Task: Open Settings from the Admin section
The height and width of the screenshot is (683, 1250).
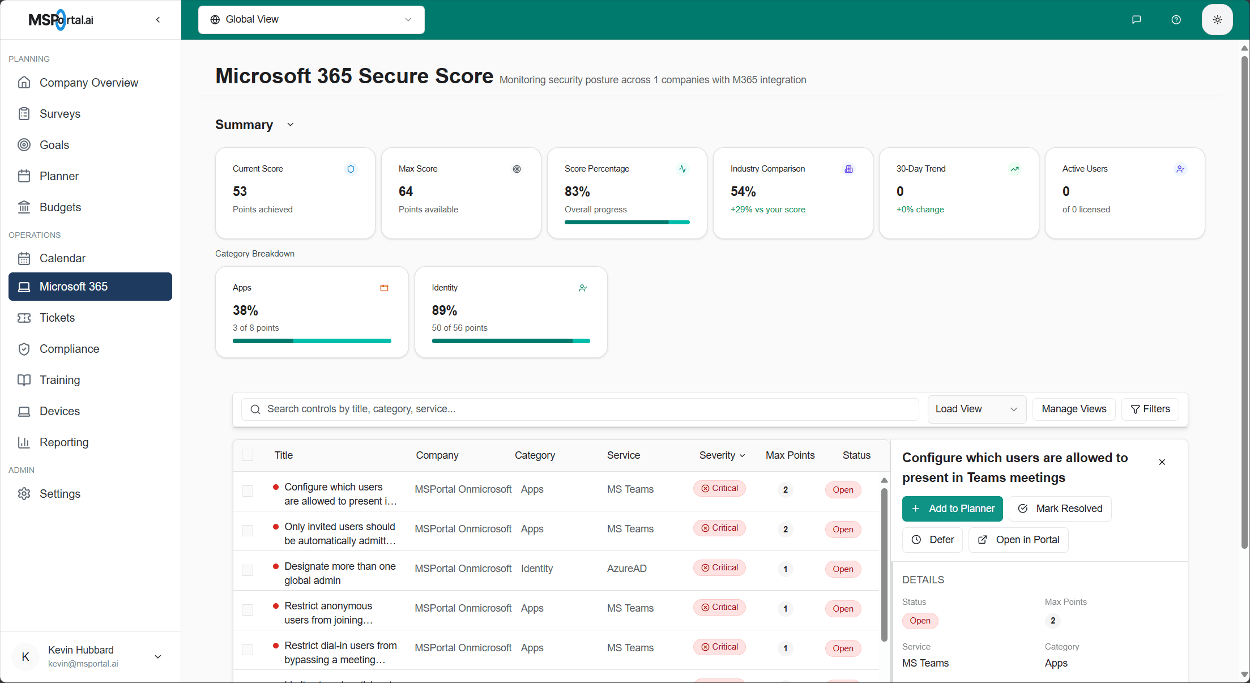Action: coord(60,494)
